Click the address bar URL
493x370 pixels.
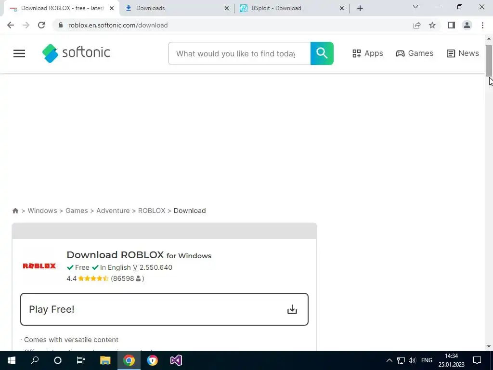coord(118,25)
